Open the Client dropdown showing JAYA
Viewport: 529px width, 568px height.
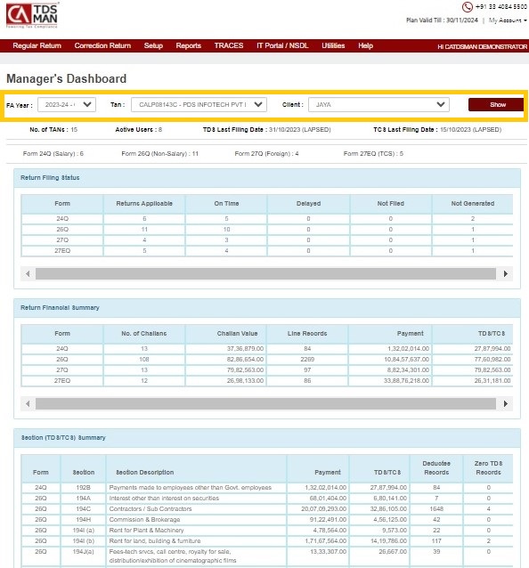coord(378,105)
